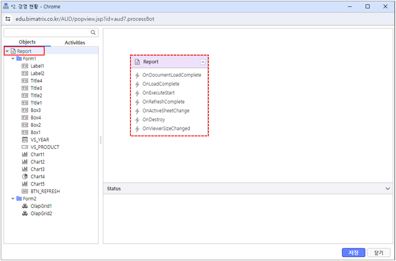The width and height of the screenshot is (396, 261).
Task: Switch to the Objects tab
Action: [27, 42]
